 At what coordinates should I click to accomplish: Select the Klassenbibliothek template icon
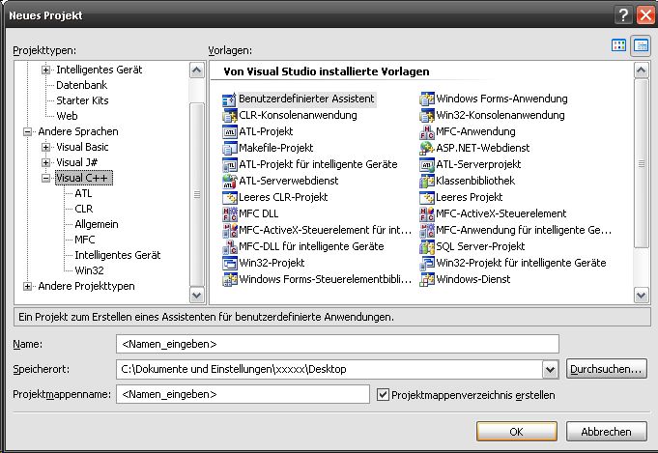426,182
